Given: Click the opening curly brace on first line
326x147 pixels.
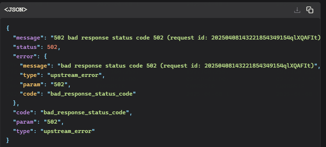Looking at the screenshot, I should click(x=8, y=28).
